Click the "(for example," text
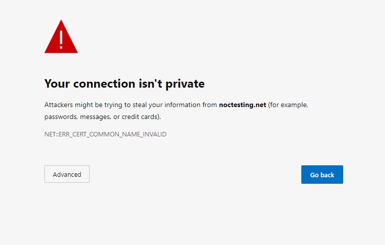Image resolution: width=385 pixels, height=245 pixels. coord(288,105)
